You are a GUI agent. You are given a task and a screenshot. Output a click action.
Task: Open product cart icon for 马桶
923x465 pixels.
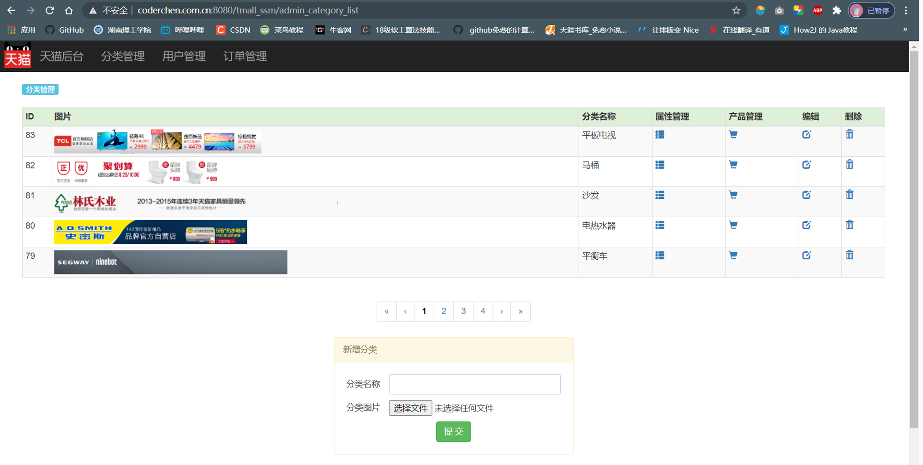click(733, 165)
